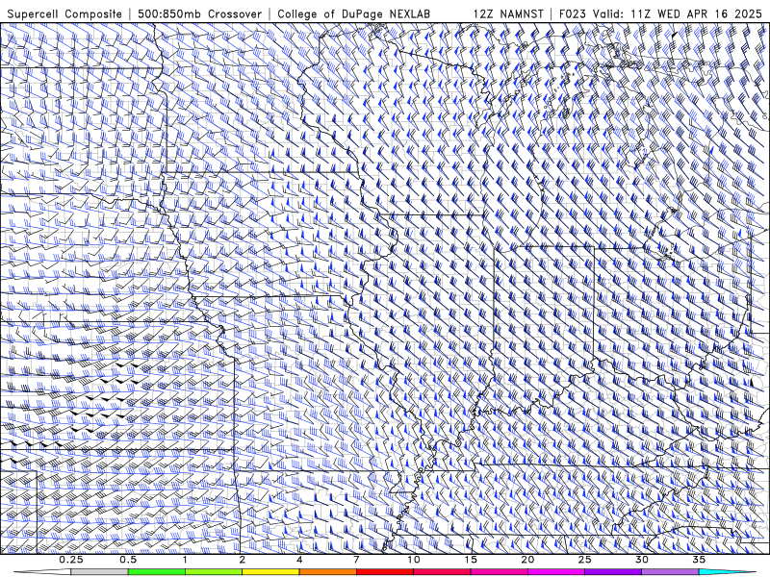
Task: Click the "30" scale label
Action: [641, 560]
